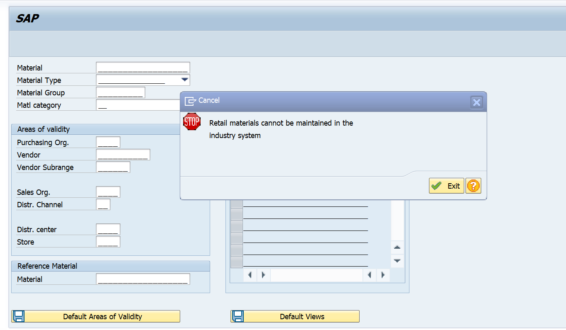
Task: Click the right arrow of the horizontal scrollbar
Action: 383,275
